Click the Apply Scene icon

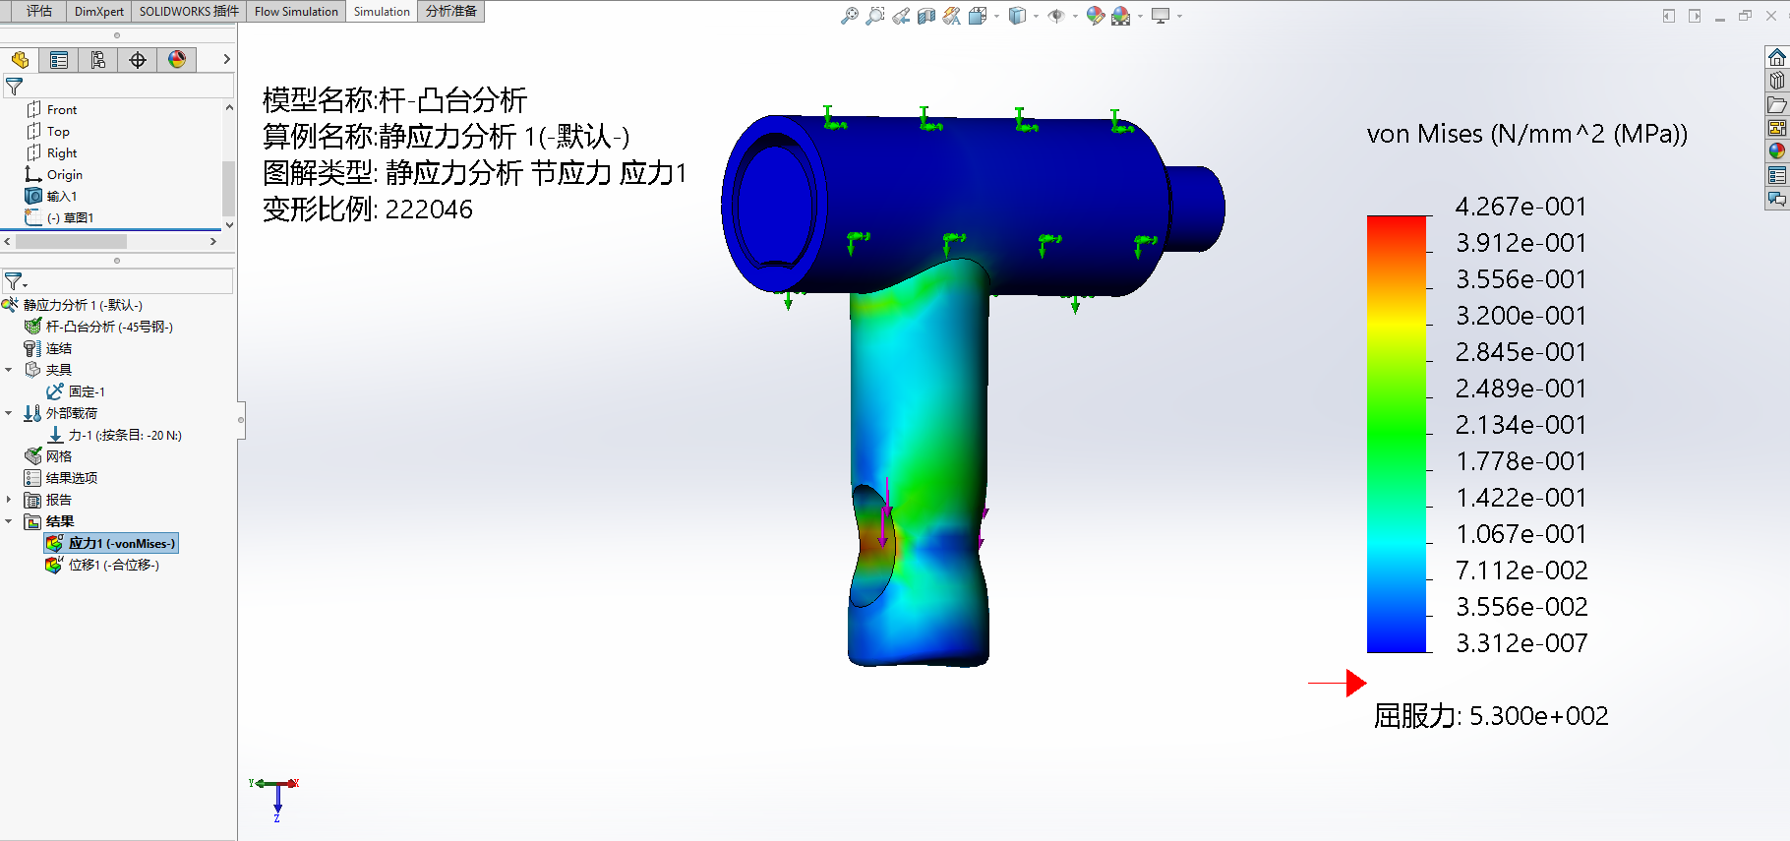click(1121, 16)
